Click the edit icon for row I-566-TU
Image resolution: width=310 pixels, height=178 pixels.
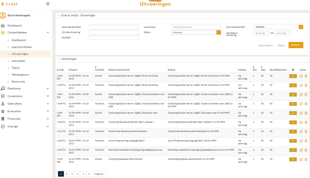[301, 123]
